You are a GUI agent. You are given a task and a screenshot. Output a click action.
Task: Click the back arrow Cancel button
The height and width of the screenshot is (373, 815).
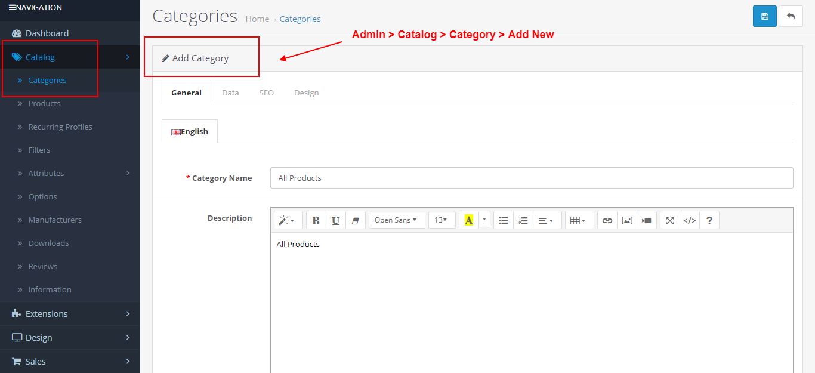[791, 17]
